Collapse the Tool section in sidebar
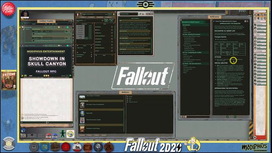The image size is (272, 153). (x=260, y=11)
